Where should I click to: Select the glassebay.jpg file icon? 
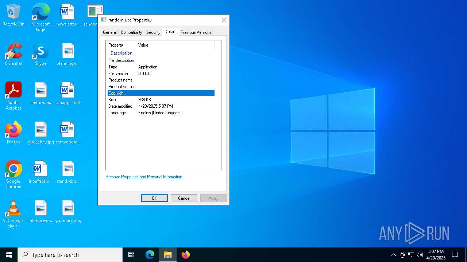[x=41, y=133]
